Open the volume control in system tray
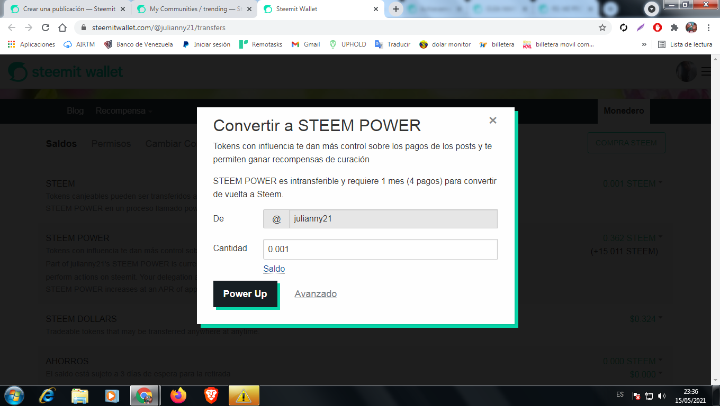The width and height of the screenshot is (720, 406). [x=662, y=395]
